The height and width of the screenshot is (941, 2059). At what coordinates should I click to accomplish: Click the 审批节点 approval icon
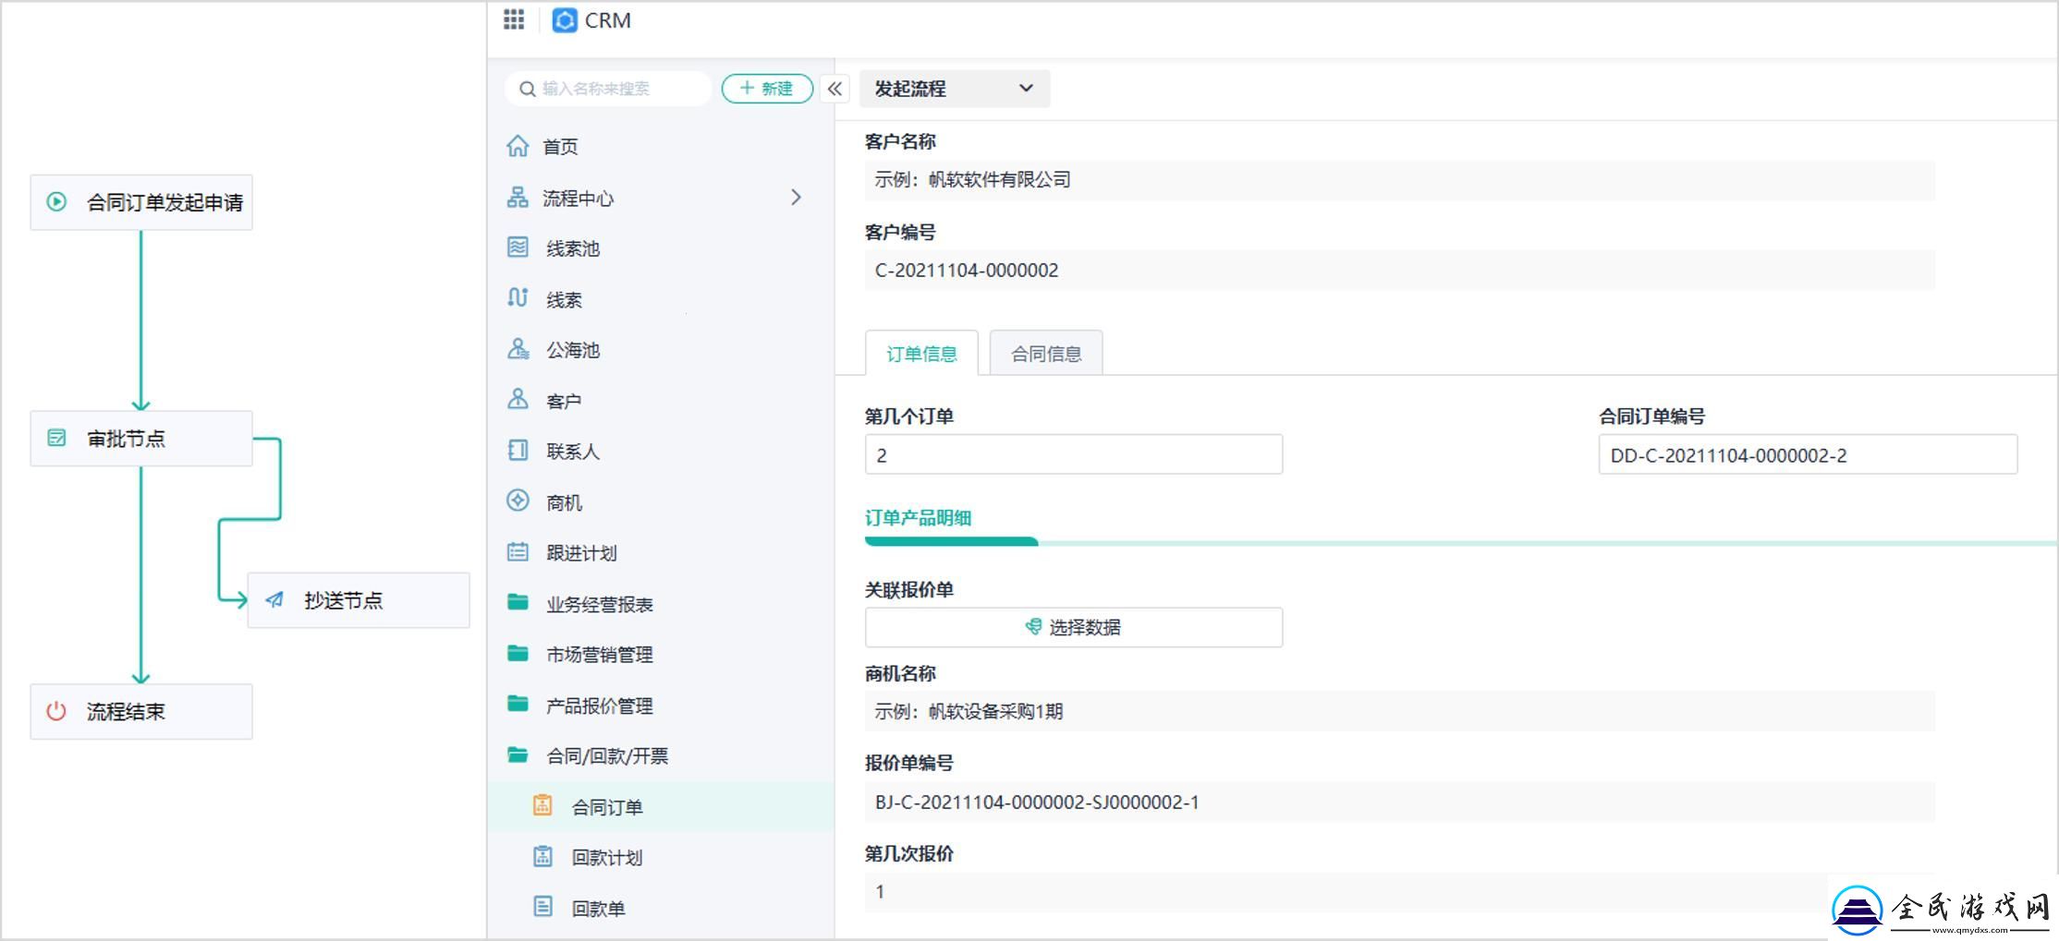(x=56, y=438)
